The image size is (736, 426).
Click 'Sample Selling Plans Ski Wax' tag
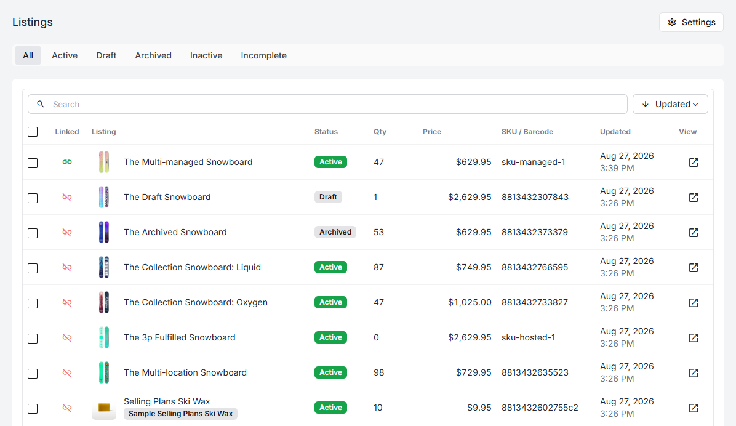tap(181, 414)
